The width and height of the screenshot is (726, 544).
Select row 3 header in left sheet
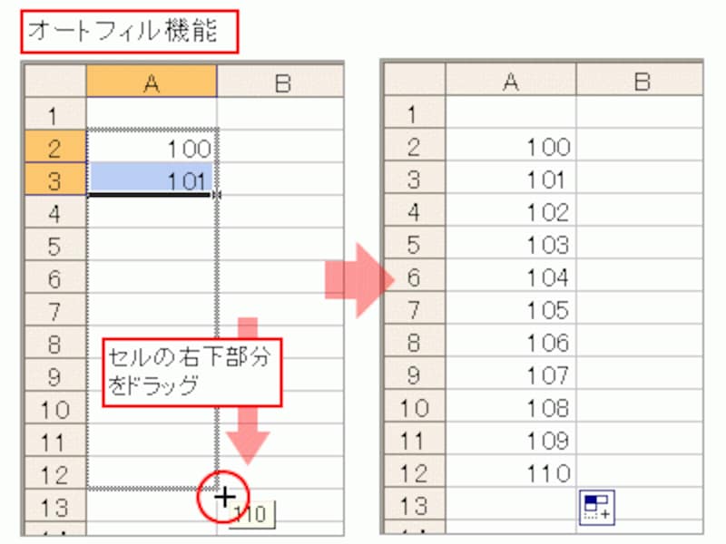[55, 179]
